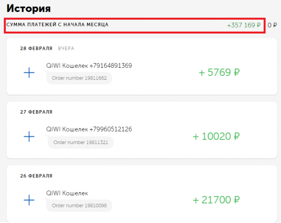Click СУММА ПЛАТЕЖЕЙ С НАЧАЛА МЕСЯЦА label
This screenshot has width=281, height=223.
click(57, 25)
